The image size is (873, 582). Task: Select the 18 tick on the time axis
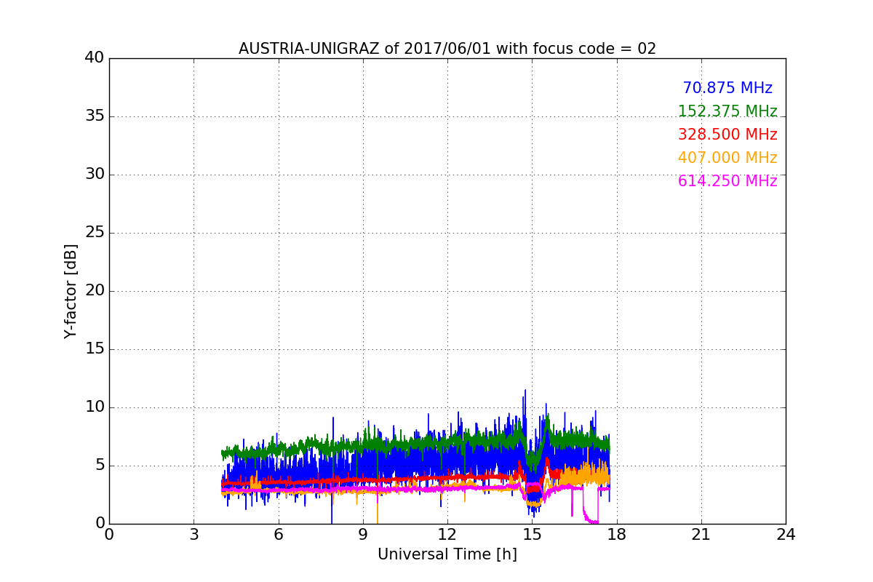[616, 535]
